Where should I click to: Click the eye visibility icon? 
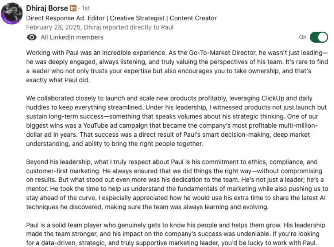(31, 37)
